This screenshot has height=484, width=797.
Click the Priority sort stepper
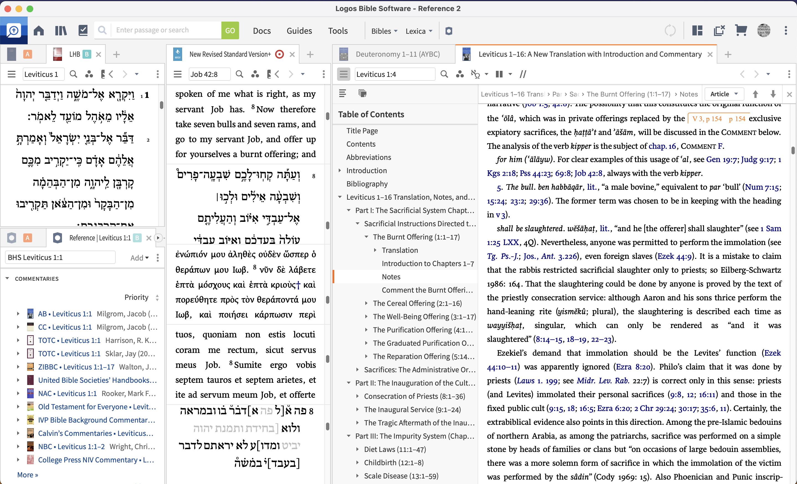pos(157,297)
